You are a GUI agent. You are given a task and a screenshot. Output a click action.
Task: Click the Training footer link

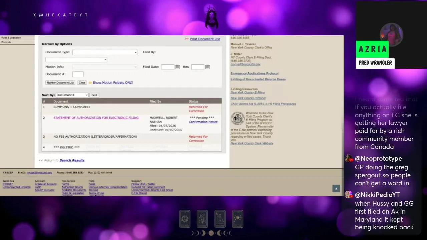(x=93, y=190)
